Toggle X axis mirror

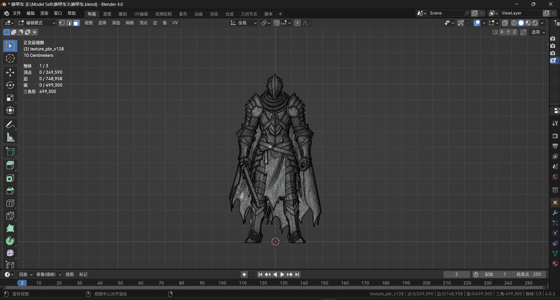[x=502, y=32]
